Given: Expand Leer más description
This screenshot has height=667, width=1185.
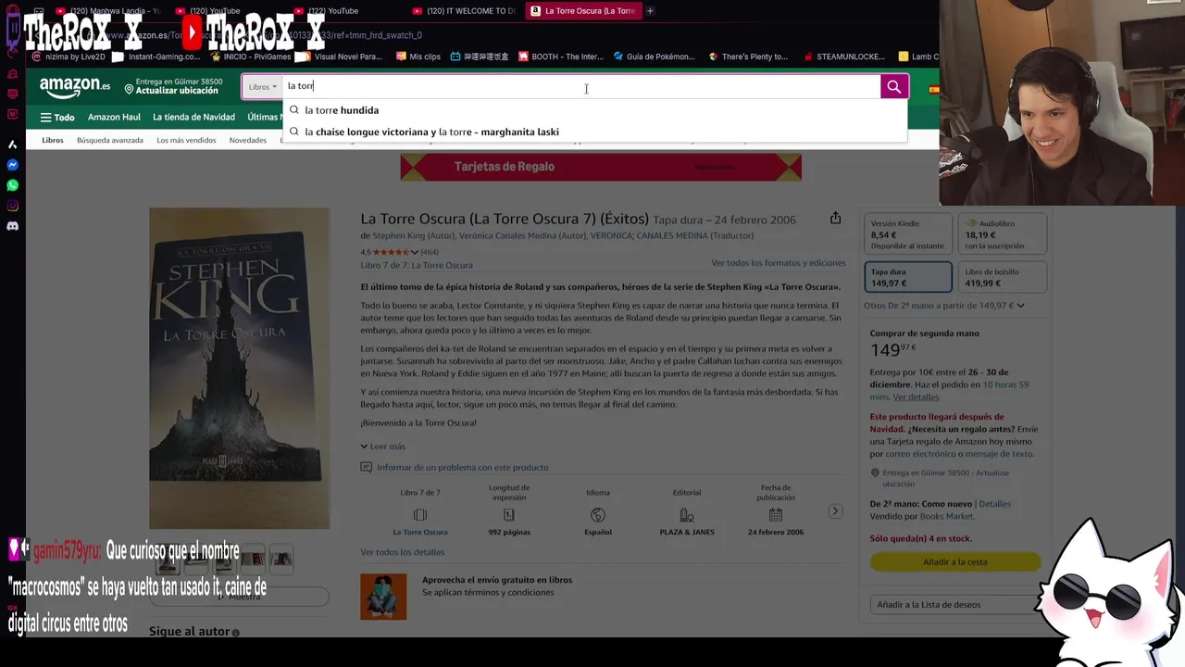Looking at the screenshot, I should 382,447.
